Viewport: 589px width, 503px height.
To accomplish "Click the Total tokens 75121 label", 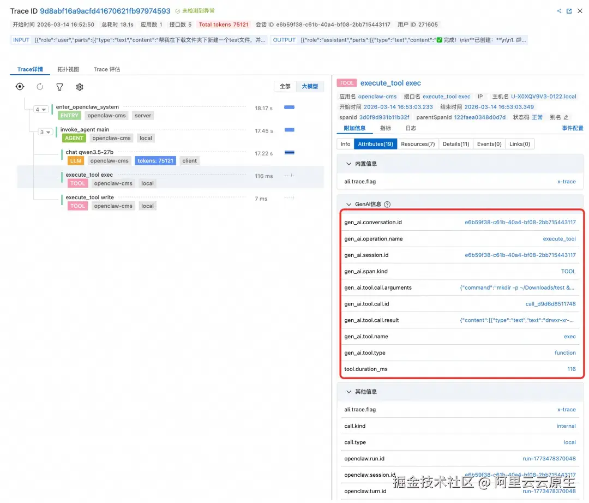I will (x=224, y=25).
